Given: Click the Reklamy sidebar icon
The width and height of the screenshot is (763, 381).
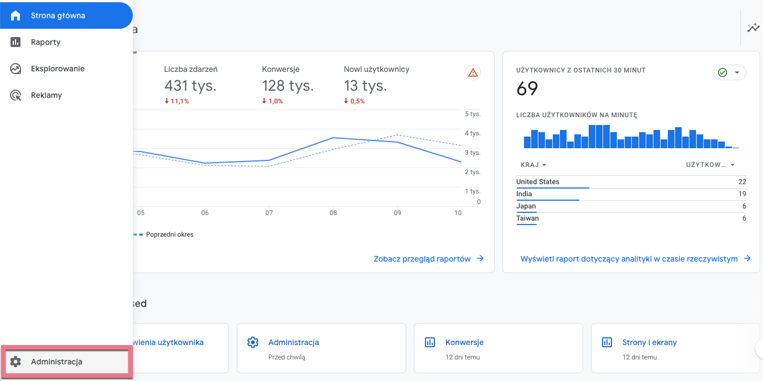Looking at the screenshot, I should tap(15, 95).
